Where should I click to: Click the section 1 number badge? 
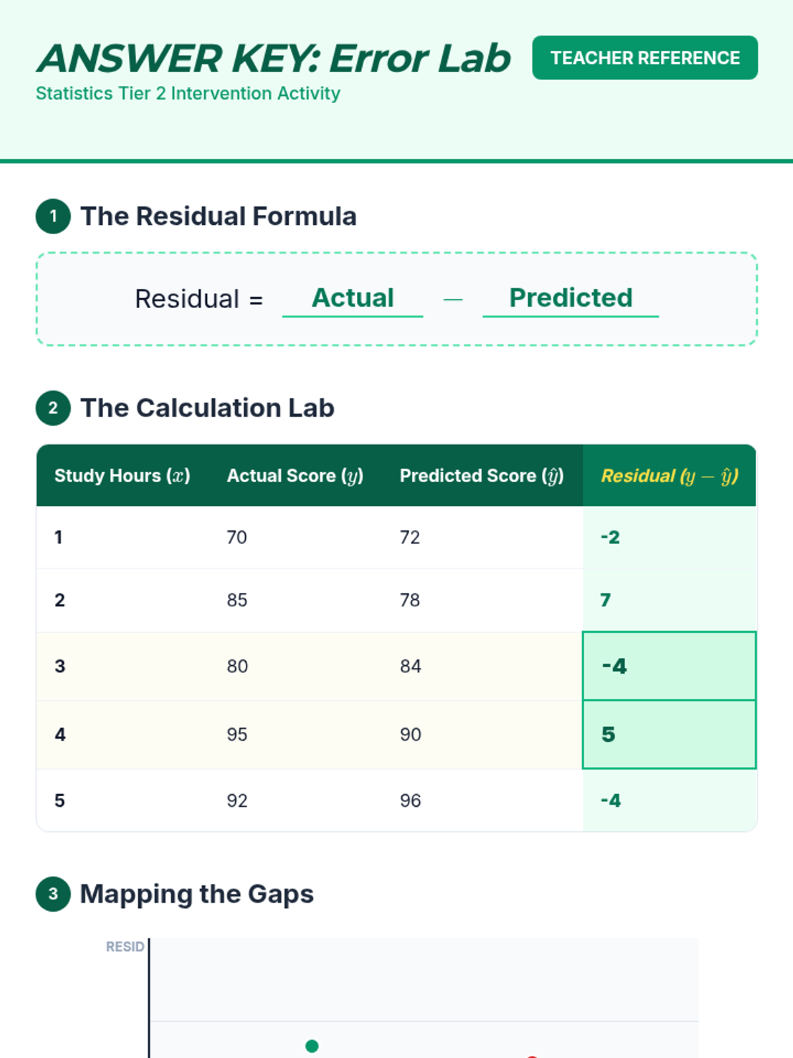tap(53, 216)
